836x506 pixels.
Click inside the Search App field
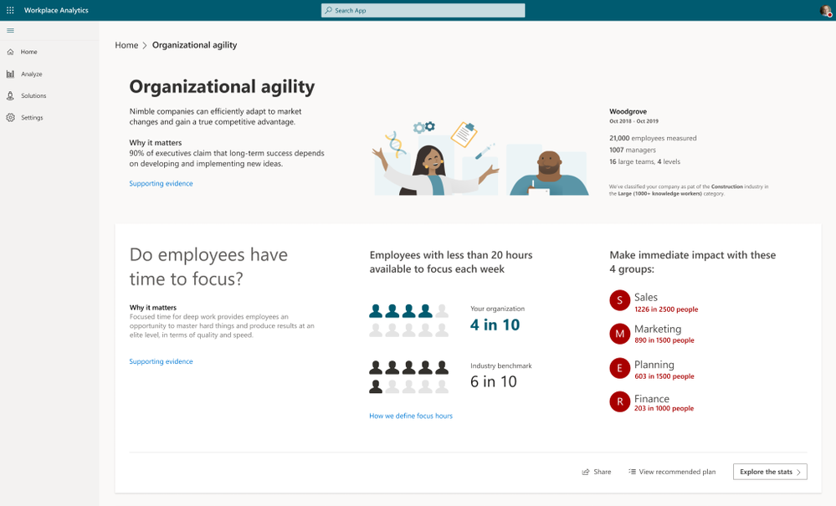click(423, 10)
